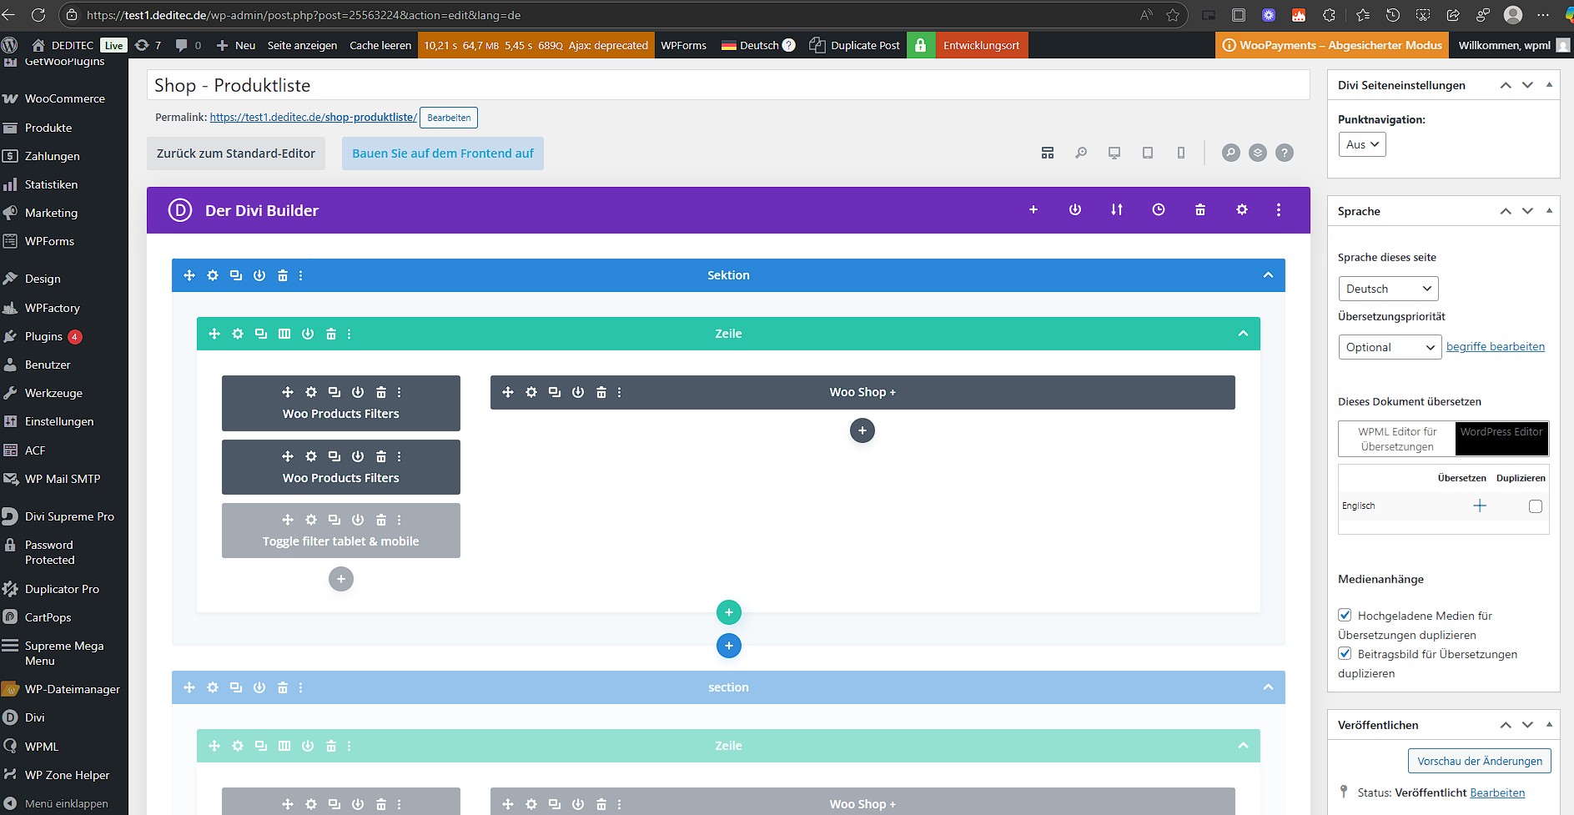This screenshot has width=1574, height=815.
Task: Toggle Sprache panel triangle
Action: (x=1549, y=211)
